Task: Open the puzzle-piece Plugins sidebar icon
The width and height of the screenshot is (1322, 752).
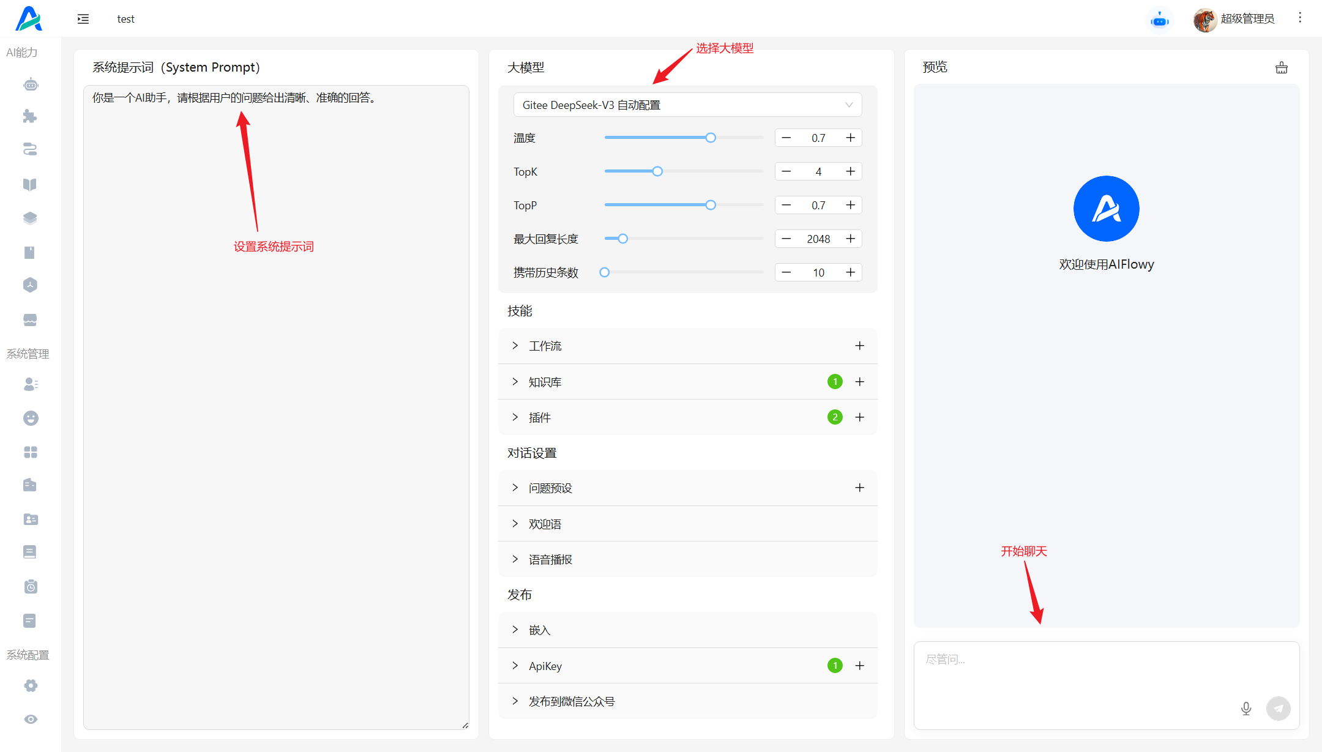Action: (x=30, y=116)
